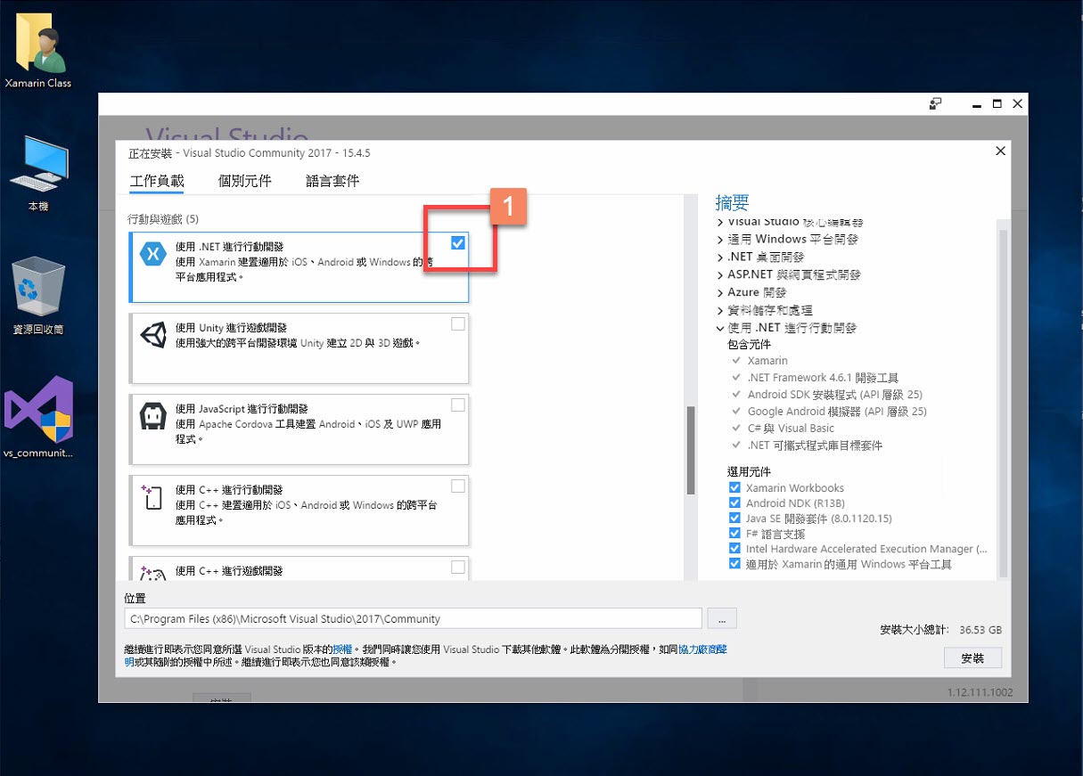The image size is (1083, 776).
Task: Expand .NET 桌面開發 in summary
Action: coord(720,257)
